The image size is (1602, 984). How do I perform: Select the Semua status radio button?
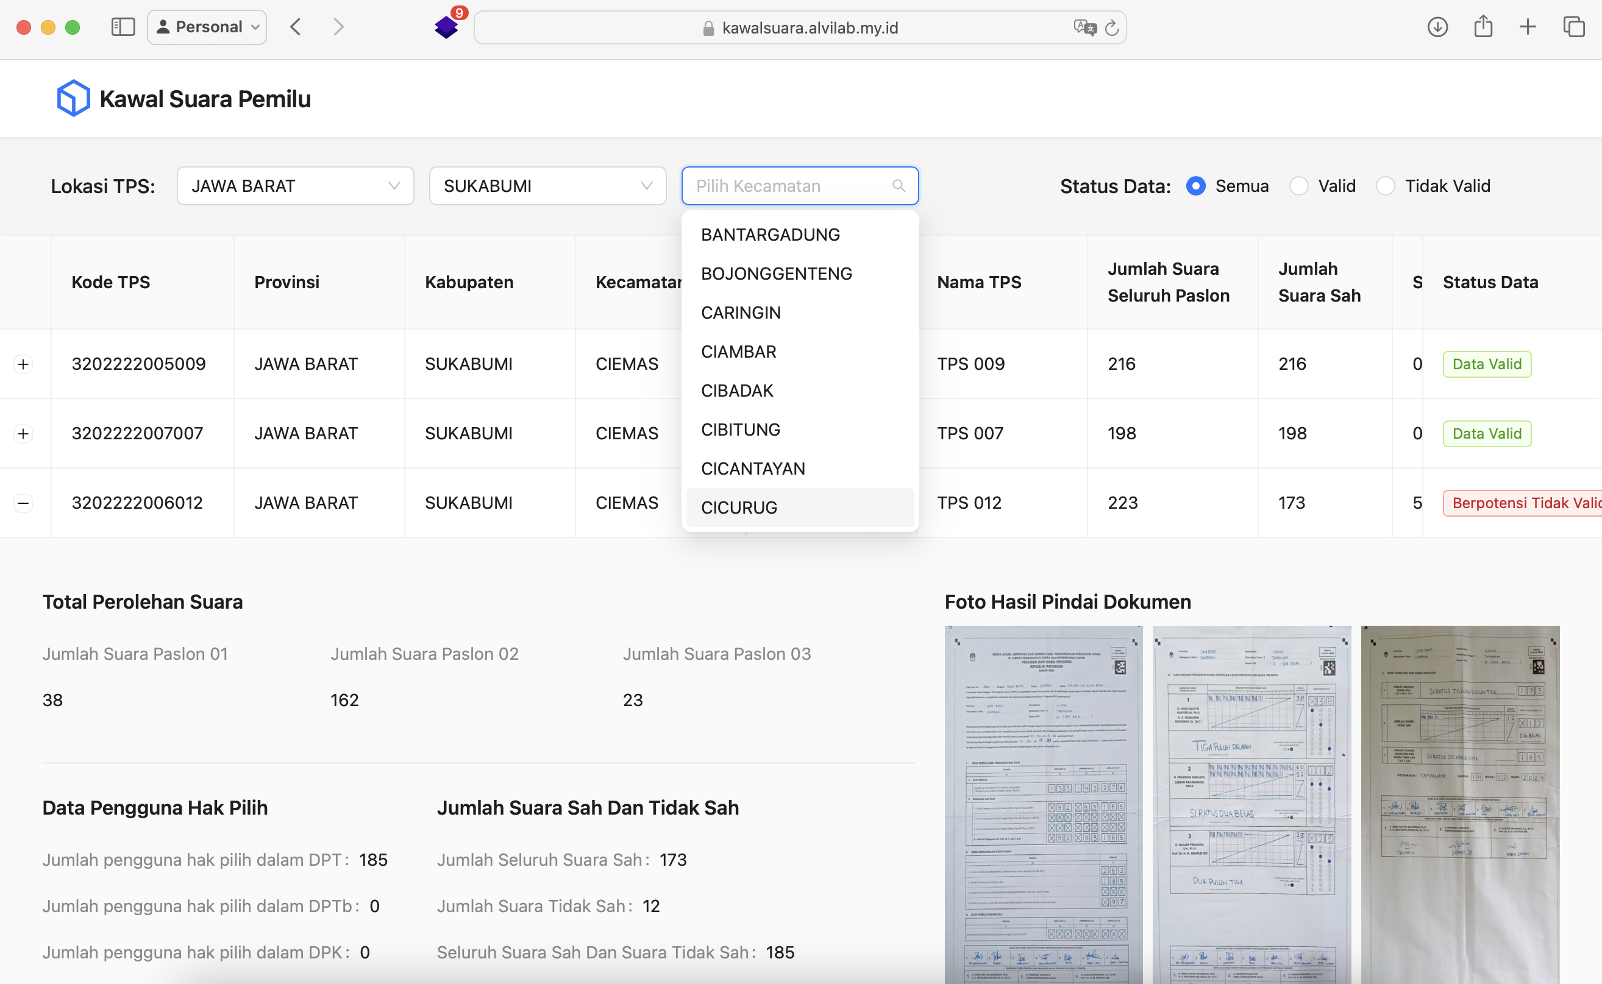pos(1195,186)
